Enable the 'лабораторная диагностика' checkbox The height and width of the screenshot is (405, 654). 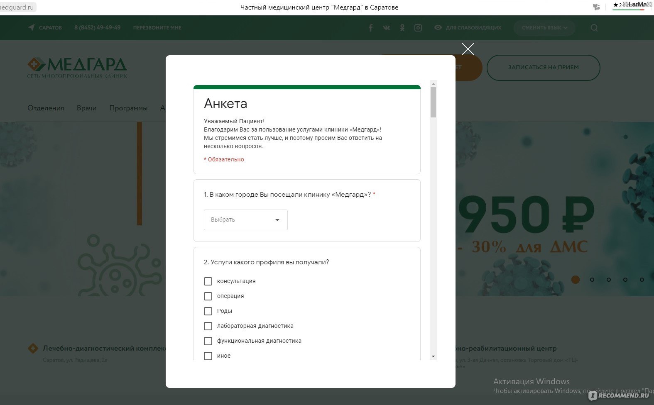[x=208, y=326]
